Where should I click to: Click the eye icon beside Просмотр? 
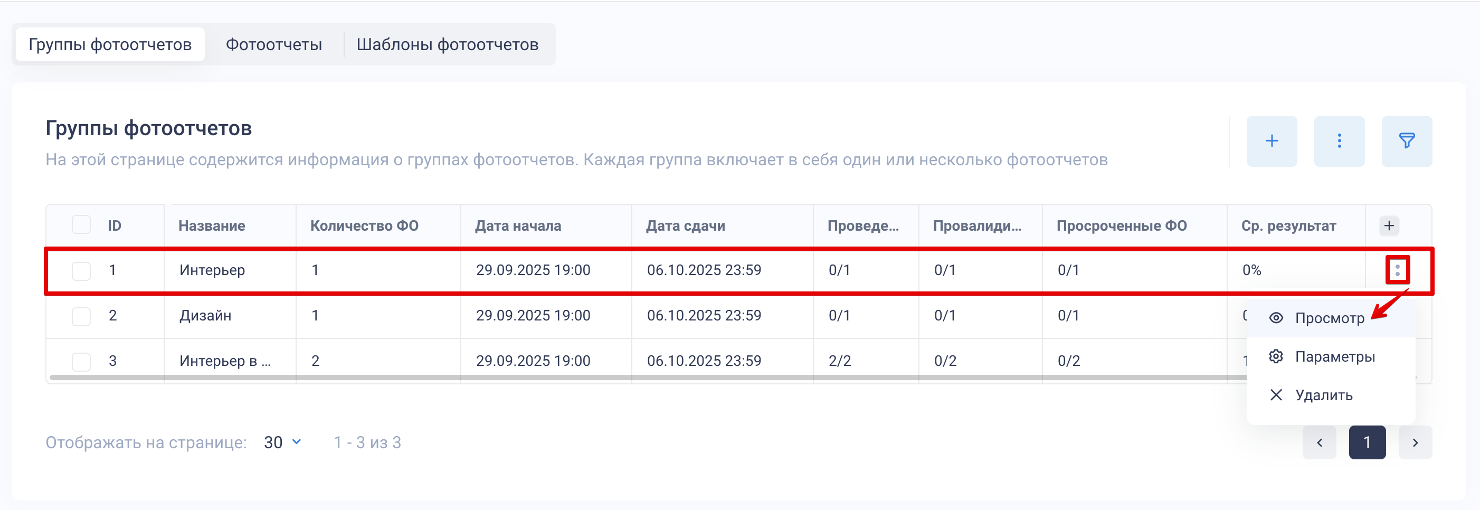pyautogui.click(x=1275, y=318)
